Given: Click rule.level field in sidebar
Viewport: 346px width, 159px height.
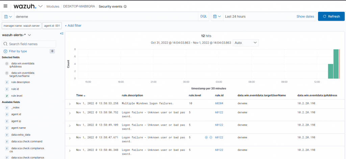Looking at the screenshot, I should click(17, 96).
